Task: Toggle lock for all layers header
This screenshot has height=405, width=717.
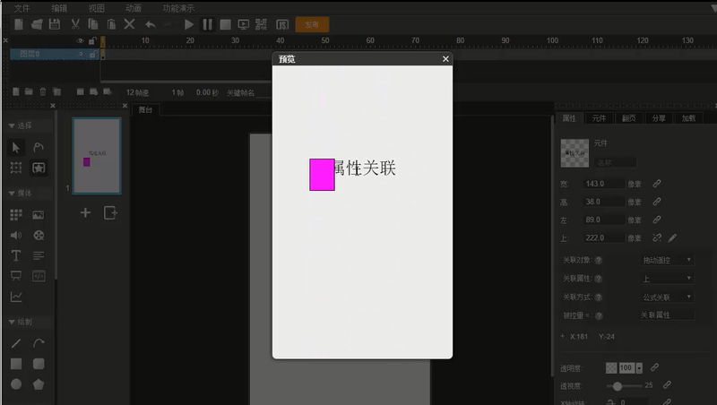Action: tap(93, 40)
